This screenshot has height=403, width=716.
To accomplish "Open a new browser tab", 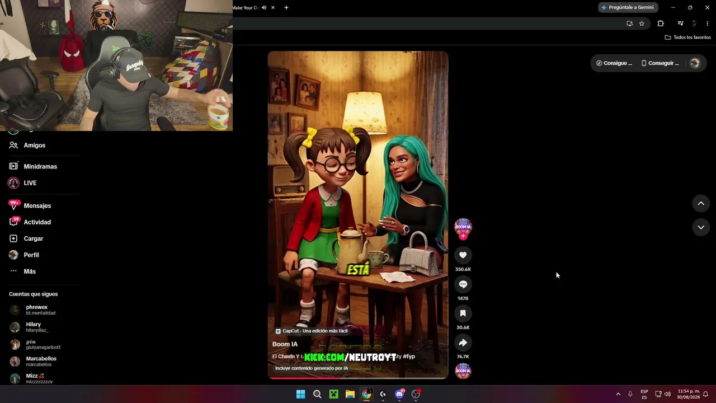I will click(286, 8).
